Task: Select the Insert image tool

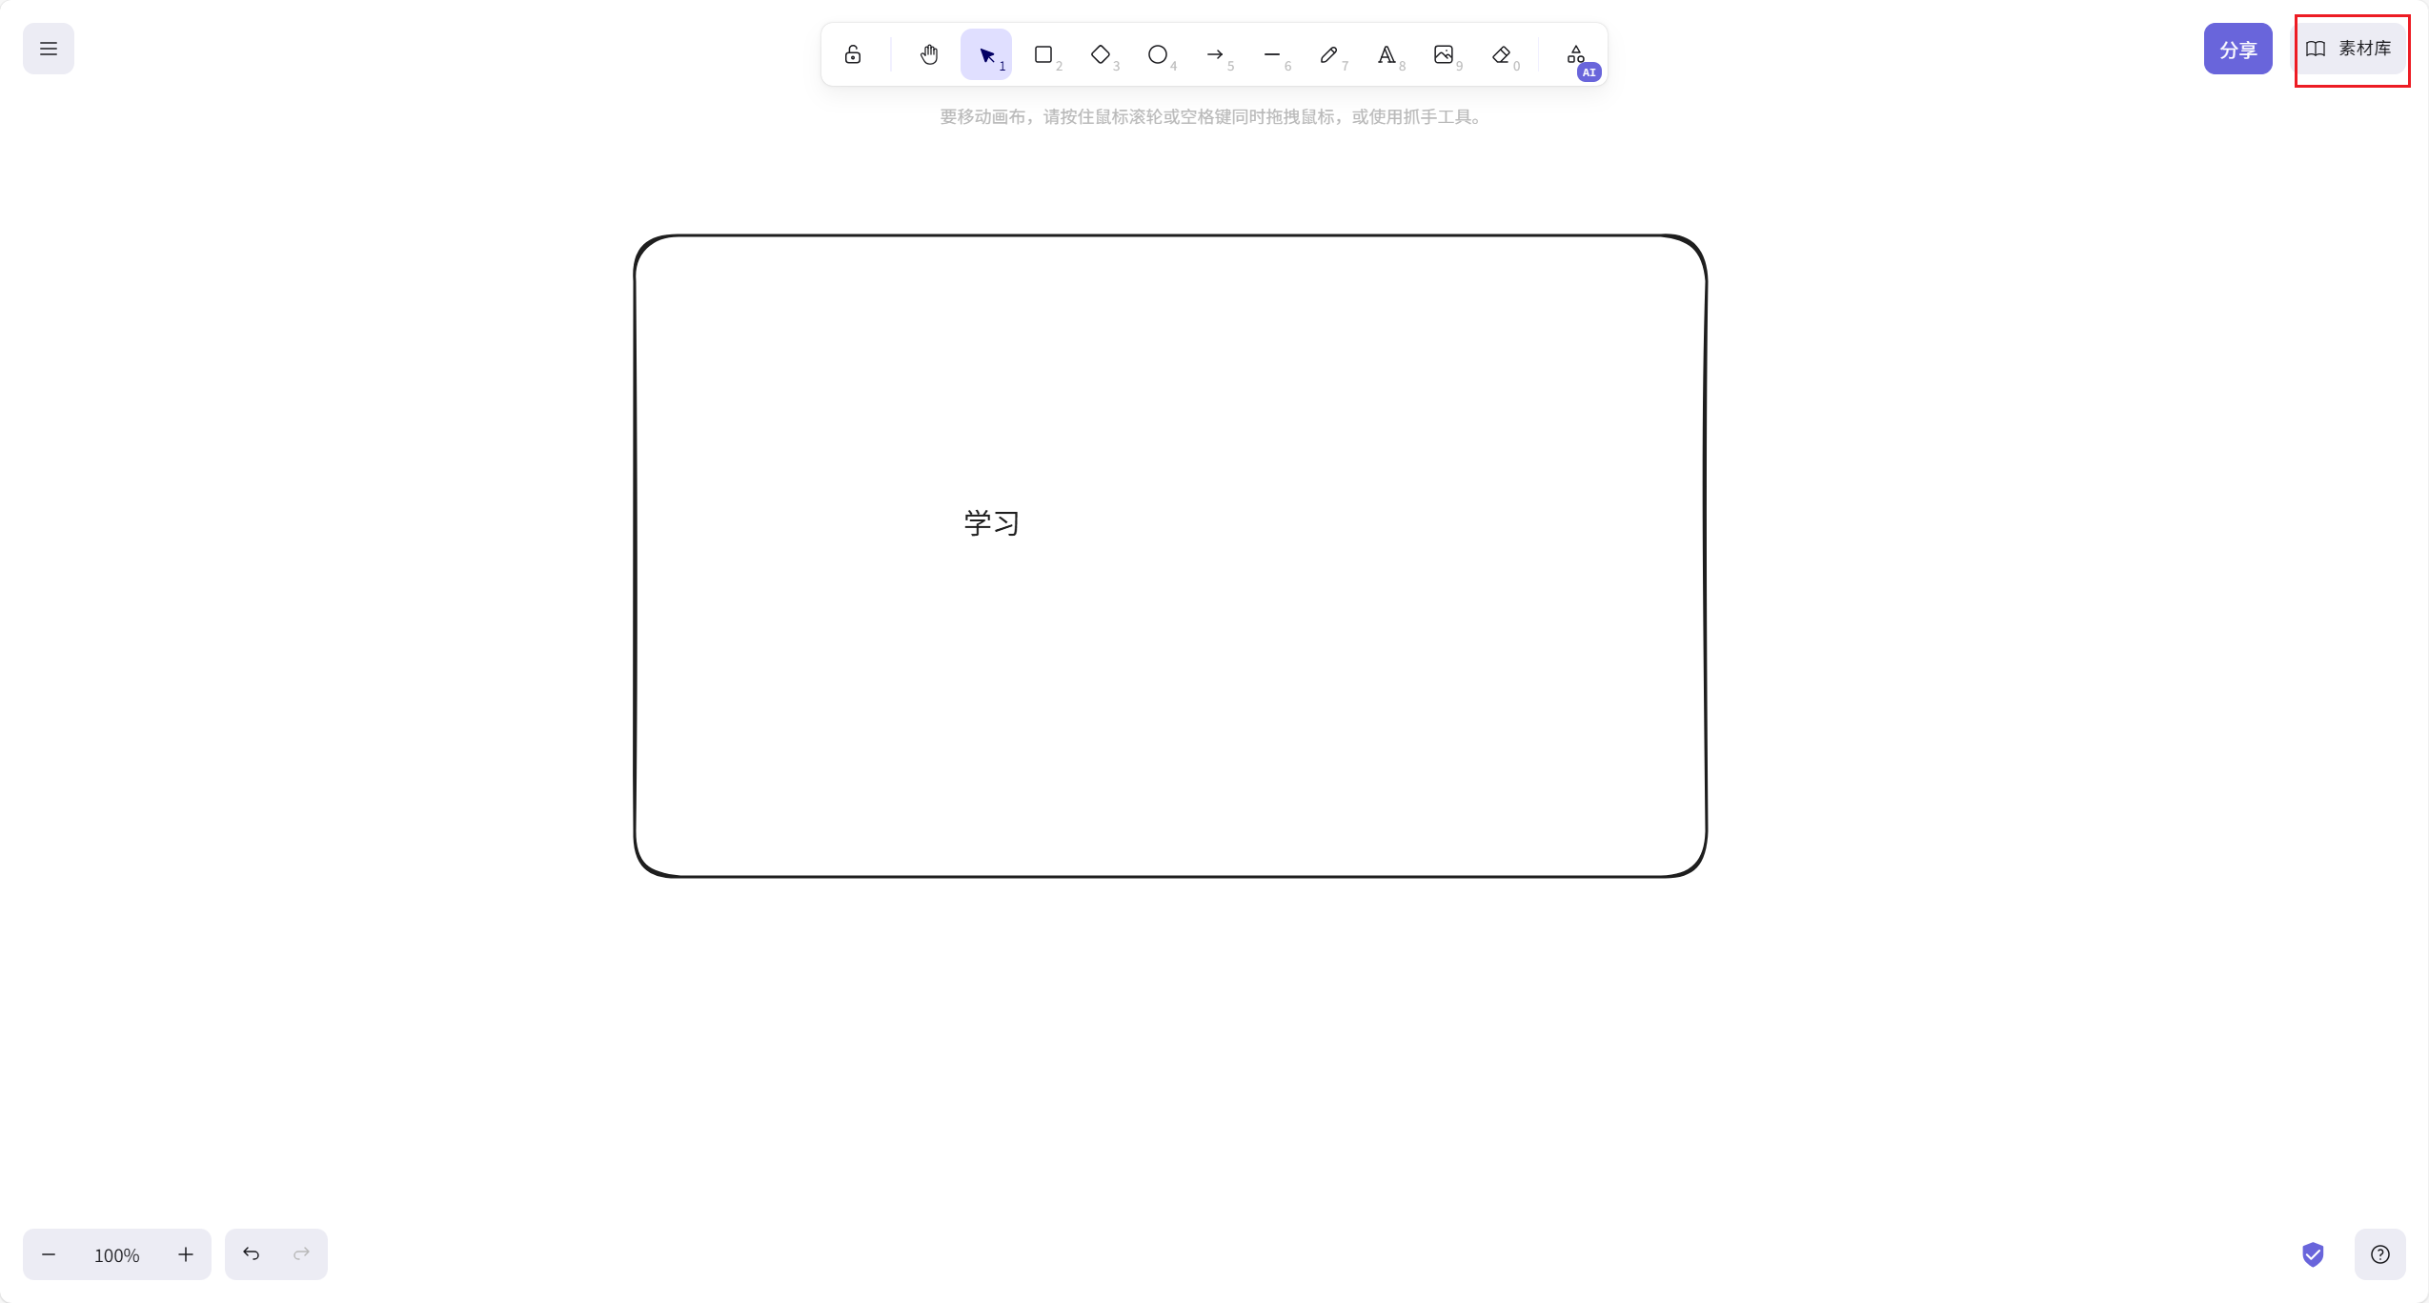Action: click(1444, 54)
